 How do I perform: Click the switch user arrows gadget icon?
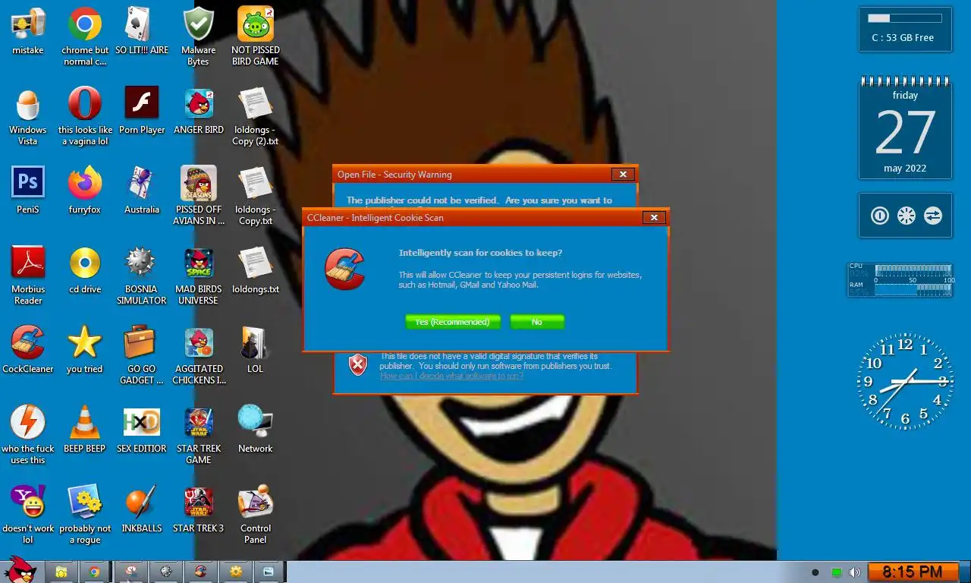(932, 216)
